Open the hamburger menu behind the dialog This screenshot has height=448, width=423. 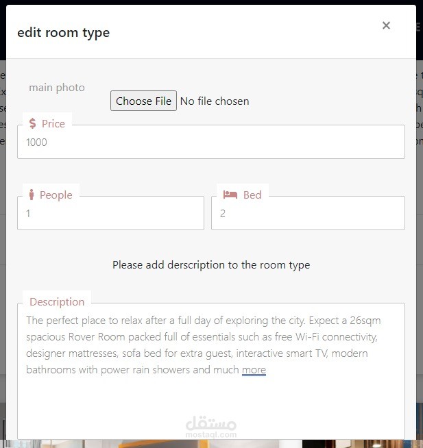tap(419, 27)
